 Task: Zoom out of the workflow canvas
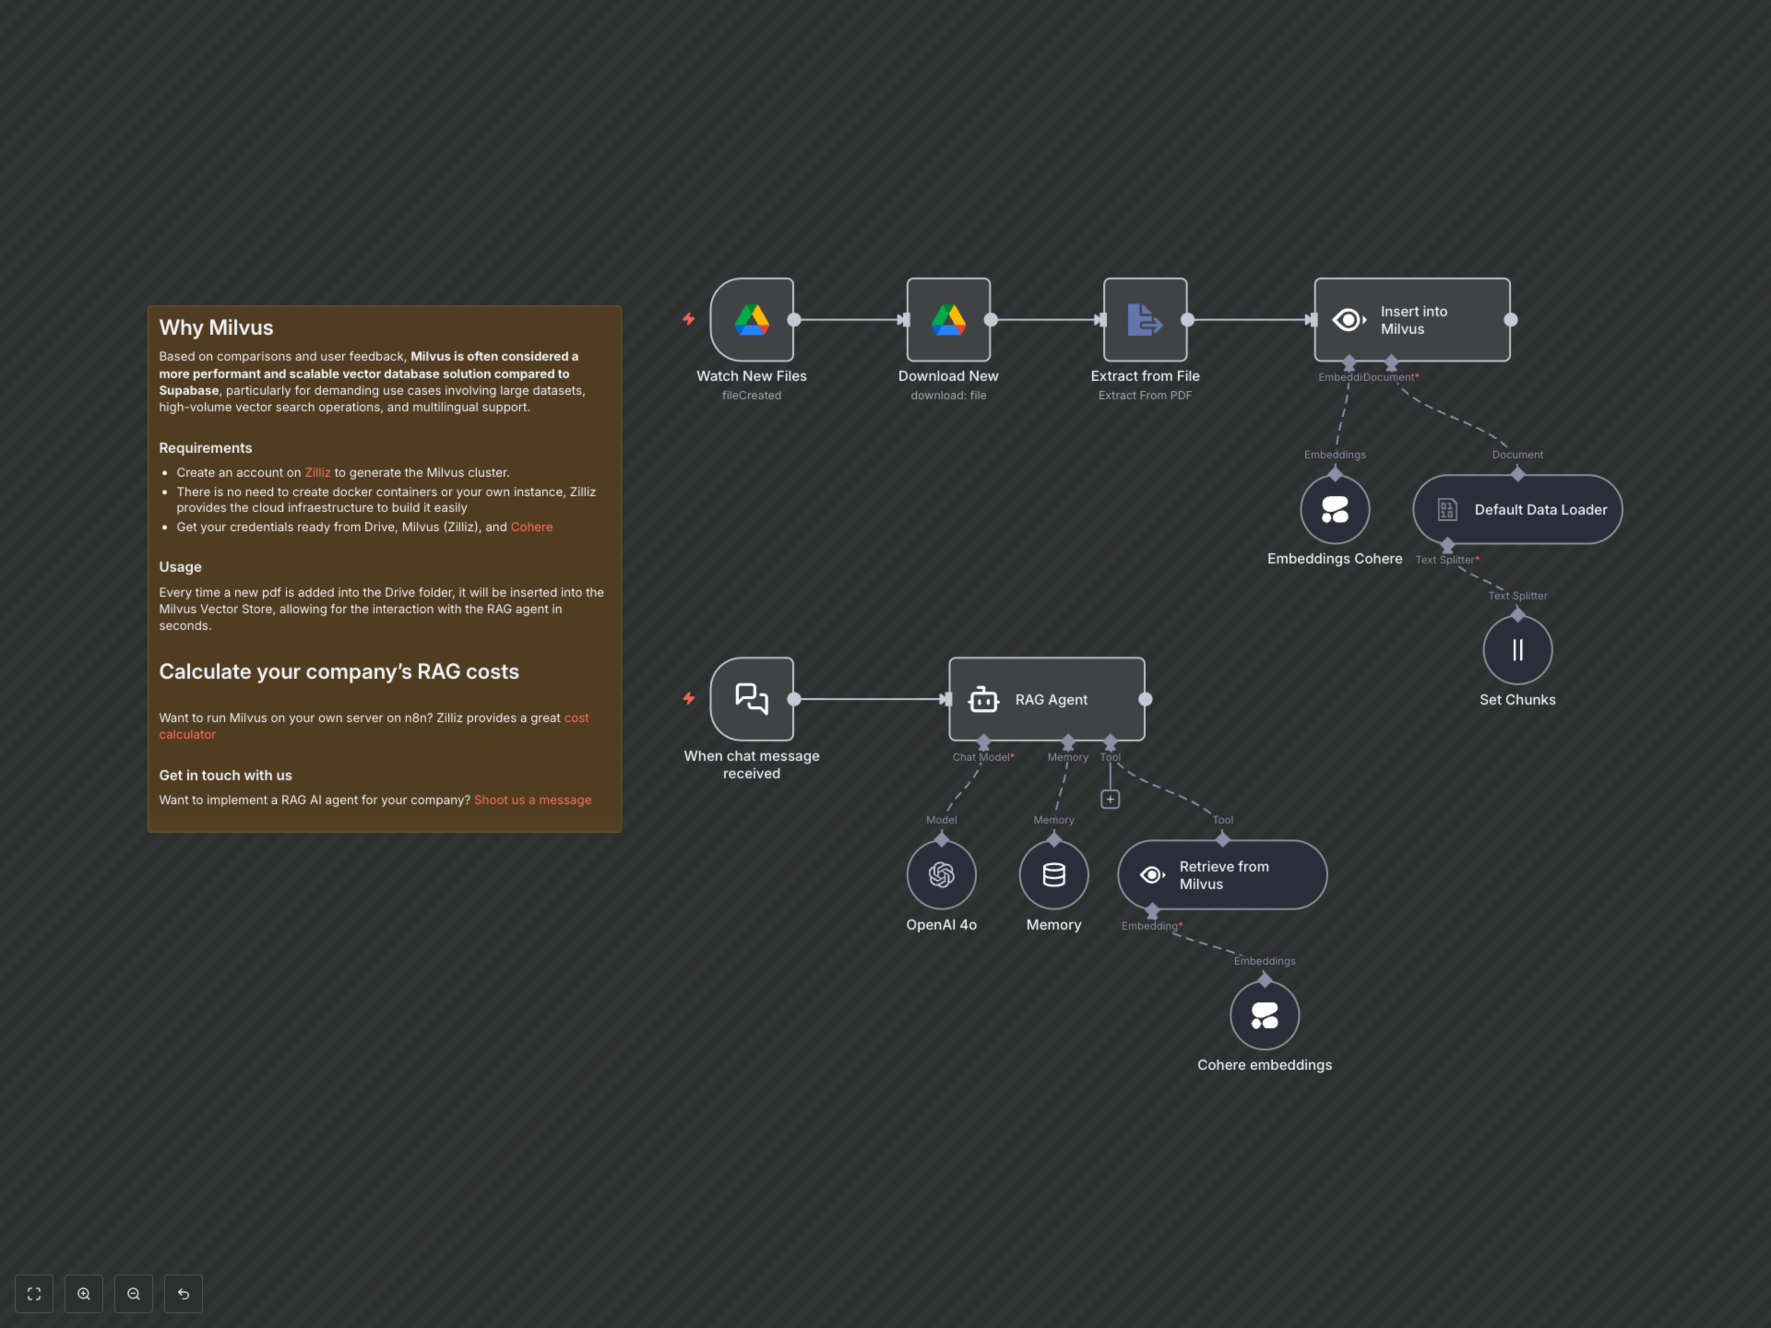[134, 1293]
